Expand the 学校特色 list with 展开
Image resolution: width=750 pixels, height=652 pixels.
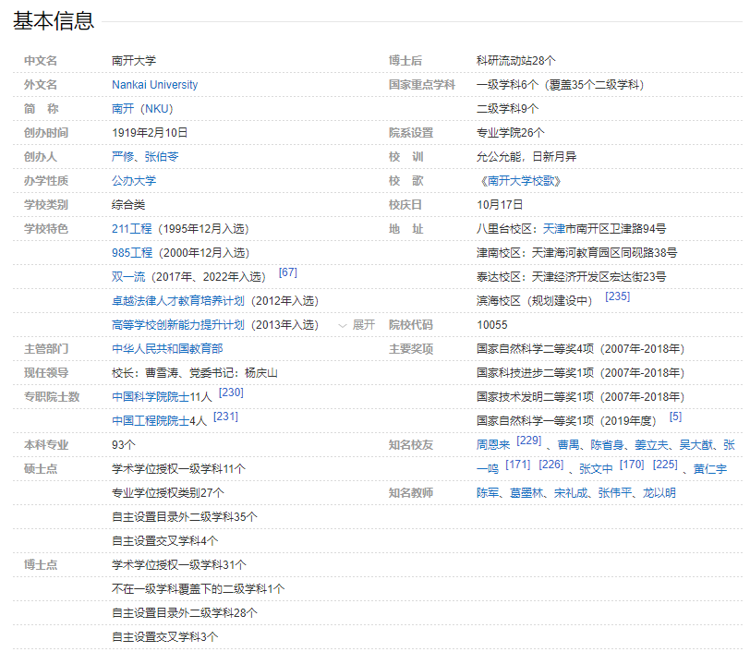click(x=357, y=325)
